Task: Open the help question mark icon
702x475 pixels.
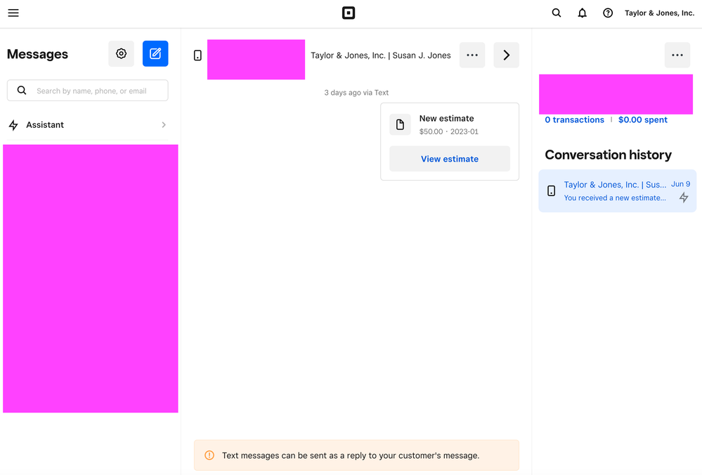Action: (608, 13)
